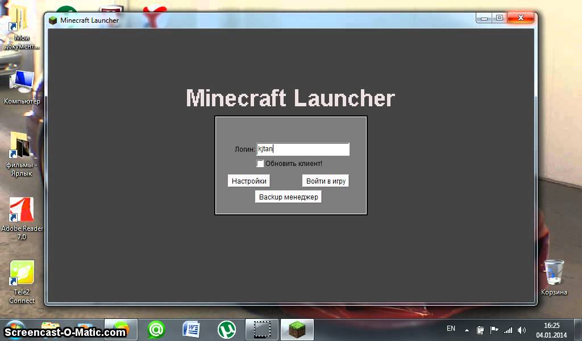Viewport: 582px width, 341px height.
Task: Click the Войти в игру button
Action: coord(326,181)
